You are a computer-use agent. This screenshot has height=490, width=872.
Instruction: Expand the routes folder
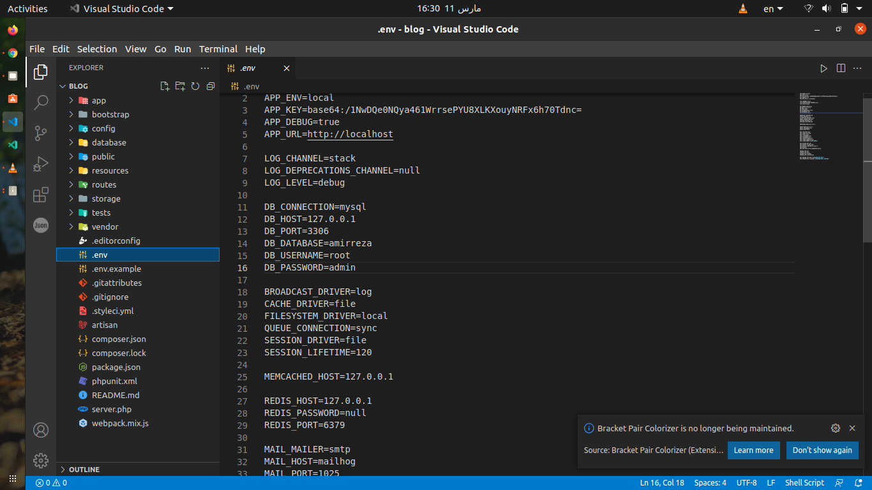click(138, 184)
